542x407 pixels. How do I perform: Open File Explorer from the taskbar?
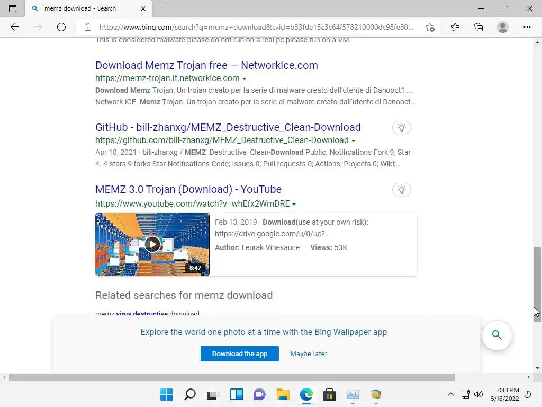[283, 394]
